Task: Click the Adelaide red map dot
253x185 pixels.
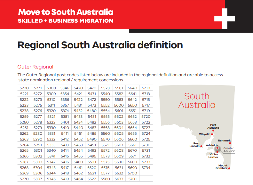Action: point(217,148)
